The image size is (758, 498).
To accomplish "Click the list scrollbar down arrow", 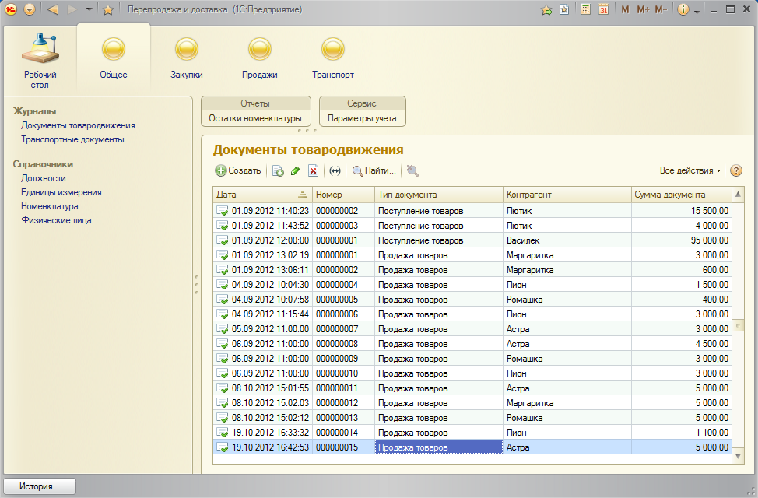I will [739, 456].
